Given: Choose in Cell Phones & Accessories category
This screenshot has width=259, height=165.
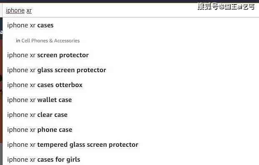Looking at the screenshot, I should pos(48,41).
